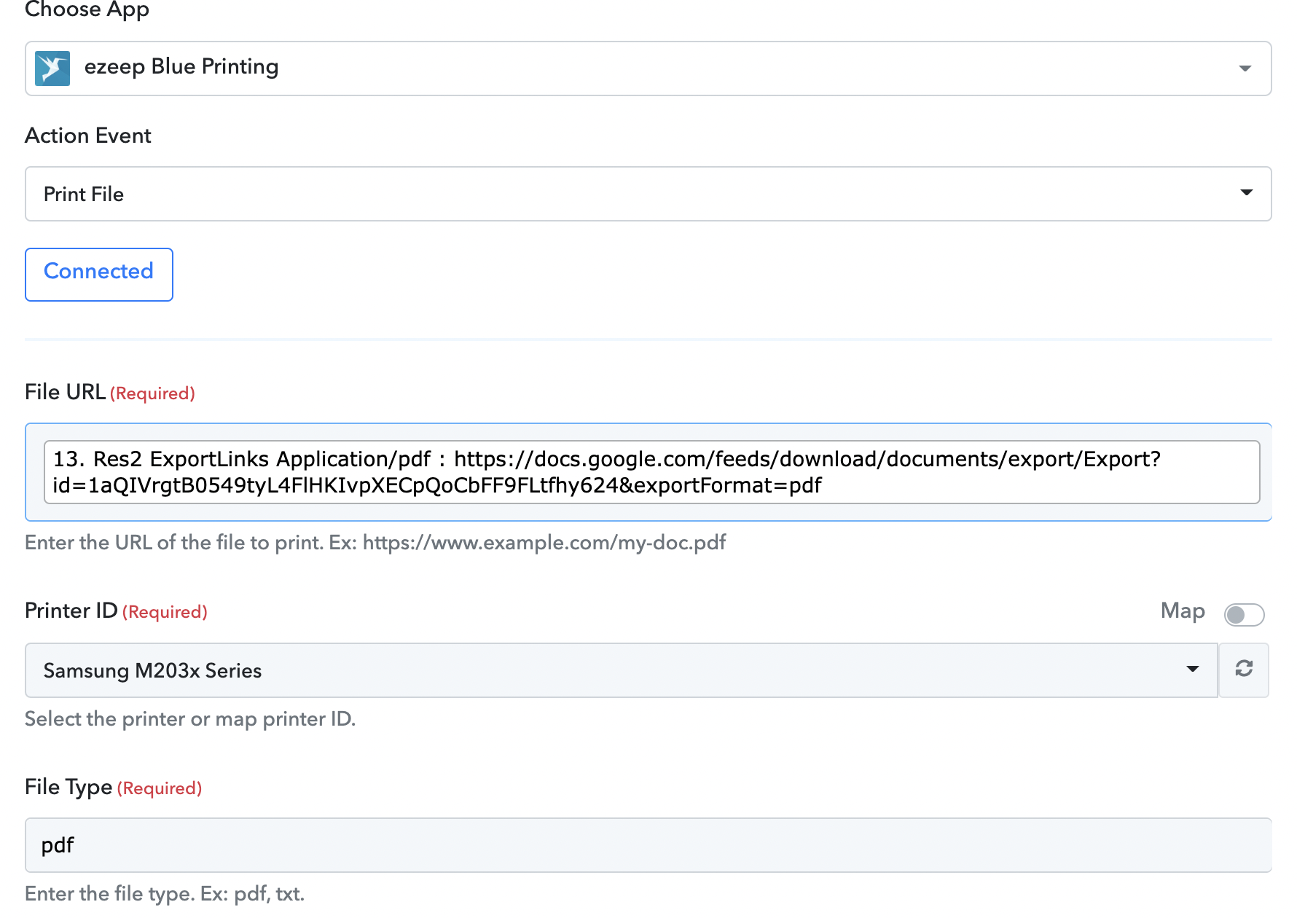Click the 'Select the printer or map' hint
The height and width of the screenshot is (918, 1297).
click(x=190, y=719)
